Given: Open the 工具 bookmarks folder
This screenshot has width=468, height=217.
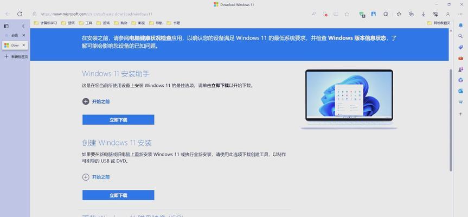Looking at the screenshot, I should click(x=86, y=23).
